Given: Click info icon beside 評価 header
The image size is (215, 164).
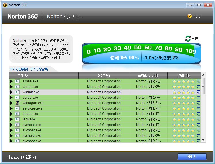Looking at the screenshot, I should (x=188, y=76).
